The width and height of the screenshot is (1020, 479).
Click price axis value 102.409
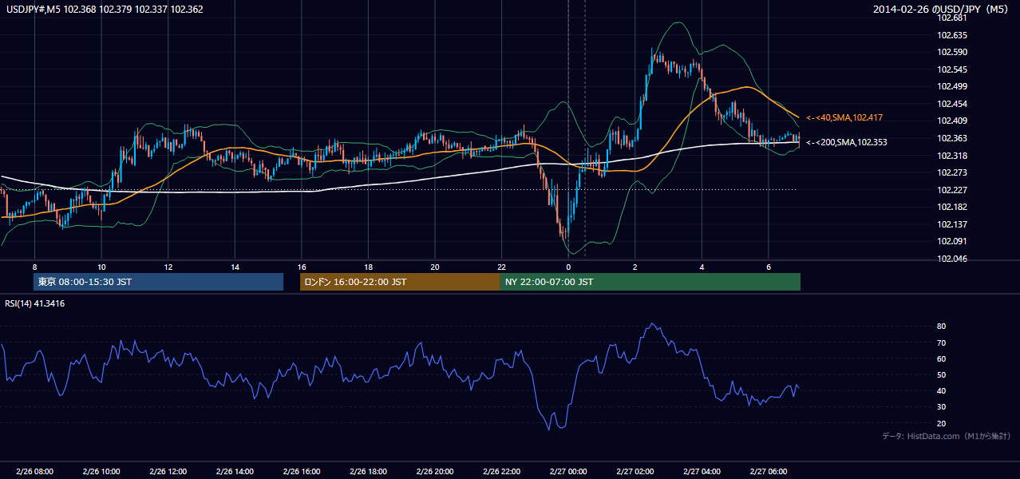point(951,121)
